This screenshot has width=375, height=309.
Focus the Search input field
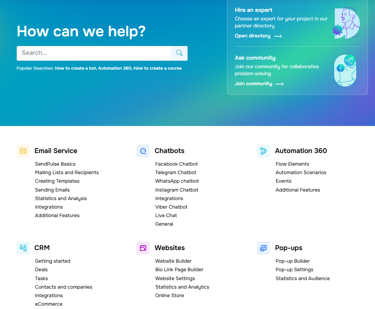click(x=94, y=53)
